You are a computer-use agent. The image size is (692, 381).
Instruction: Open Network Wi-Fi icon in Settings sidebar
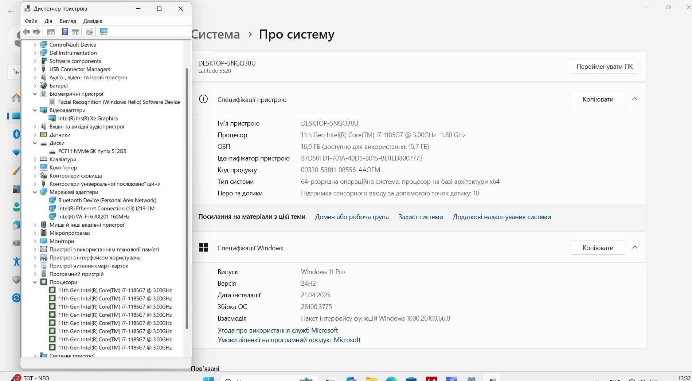pyautogui.click(x=16, y=152)
